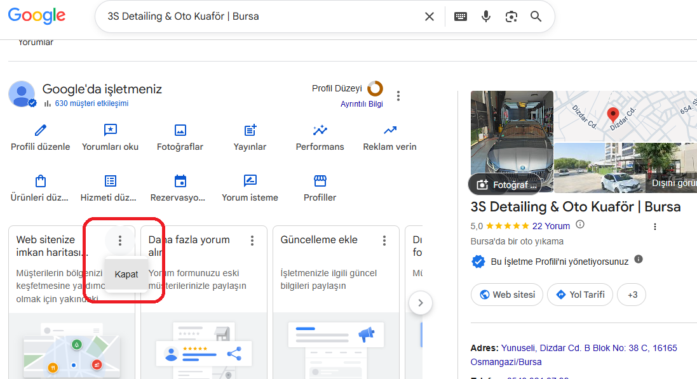The width and height of the screenshot is (697, 379).
Task: Click Google'da işletmeniz heading
Action: 102,90
